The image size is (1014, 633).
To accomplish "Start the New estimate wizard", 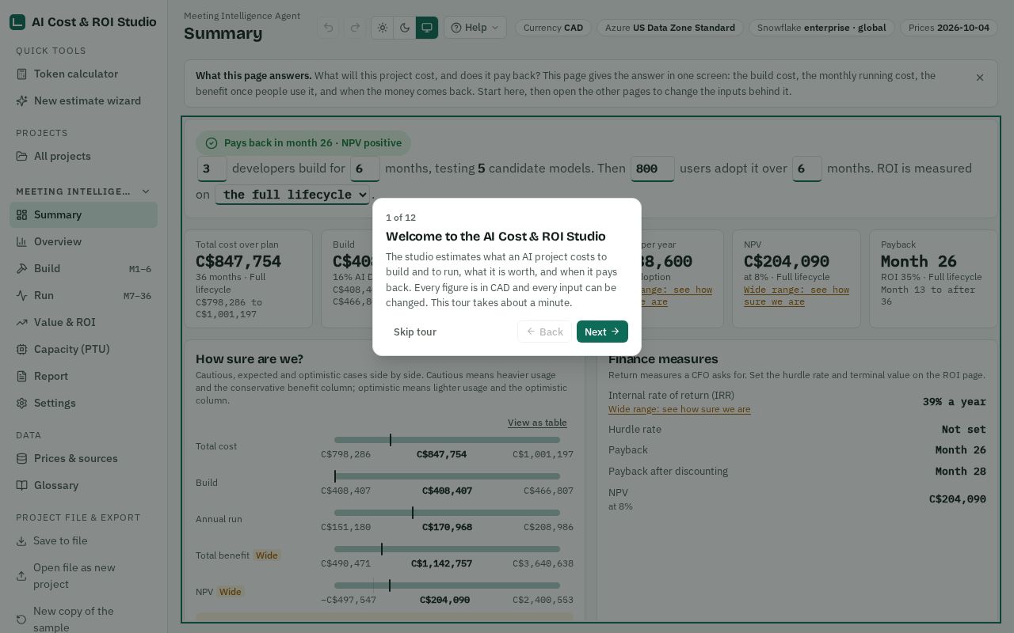I will coord(83,100).
